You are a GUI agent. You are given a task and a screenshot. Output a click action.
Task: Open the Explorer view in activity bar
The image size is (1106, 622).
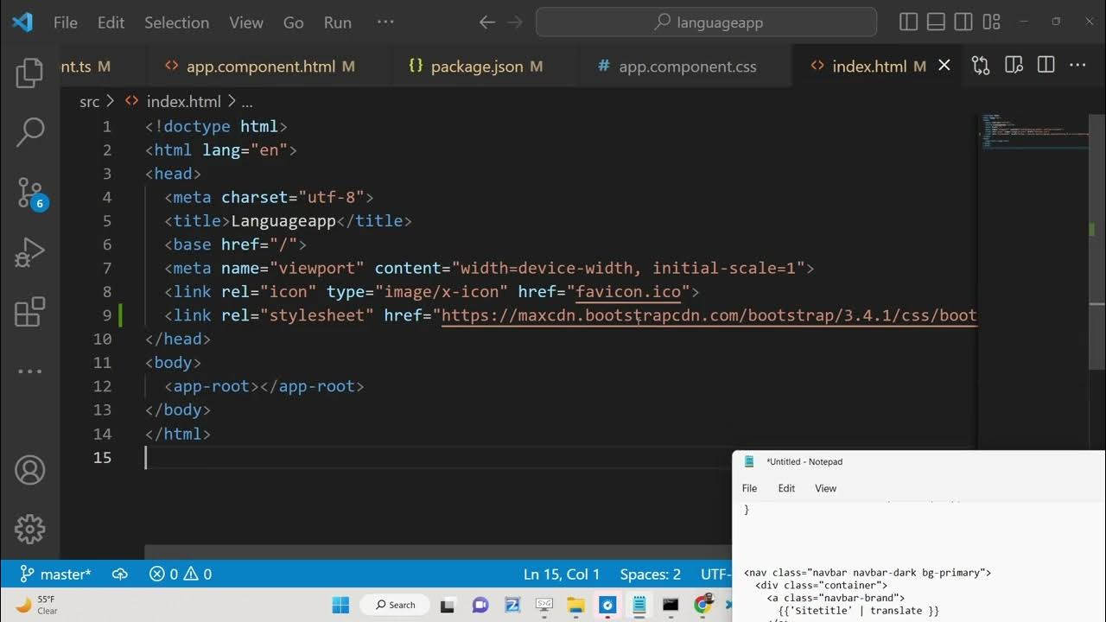tap(29, 73)
